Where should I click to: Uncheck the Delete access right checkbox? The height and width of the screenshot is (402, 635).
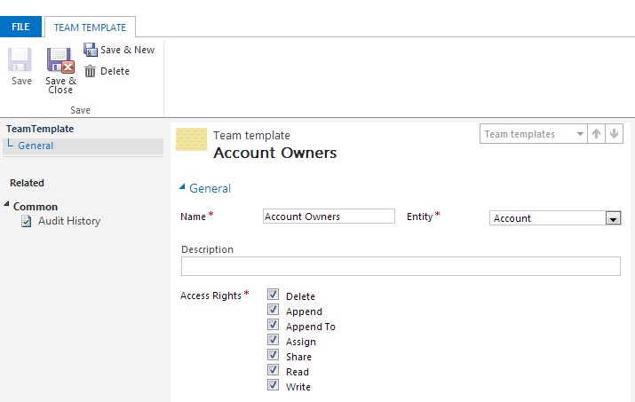pyautogui.click(x=274, y=295)
